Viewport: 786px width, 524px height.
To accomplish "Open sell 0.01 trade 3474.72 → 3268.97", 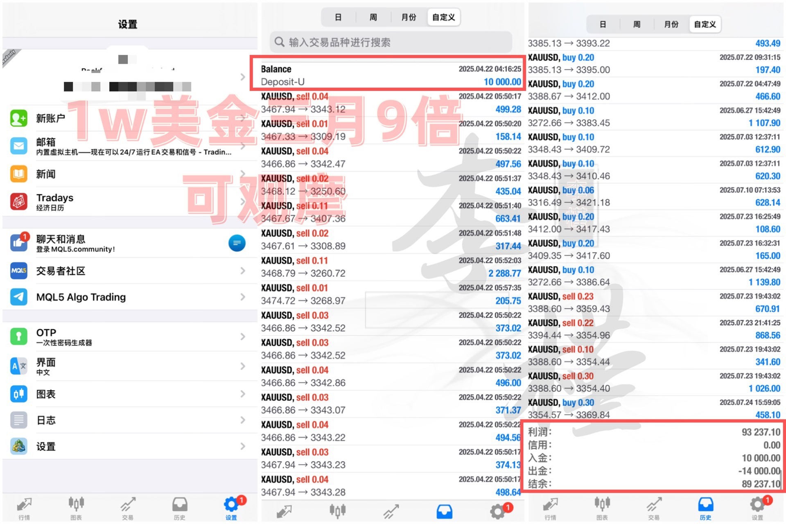I will (391, 294).
